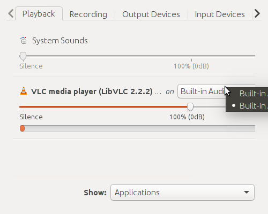Switch to the Playback tab
The height and width of the screenshot is (214, 268).
pos(39,14)
